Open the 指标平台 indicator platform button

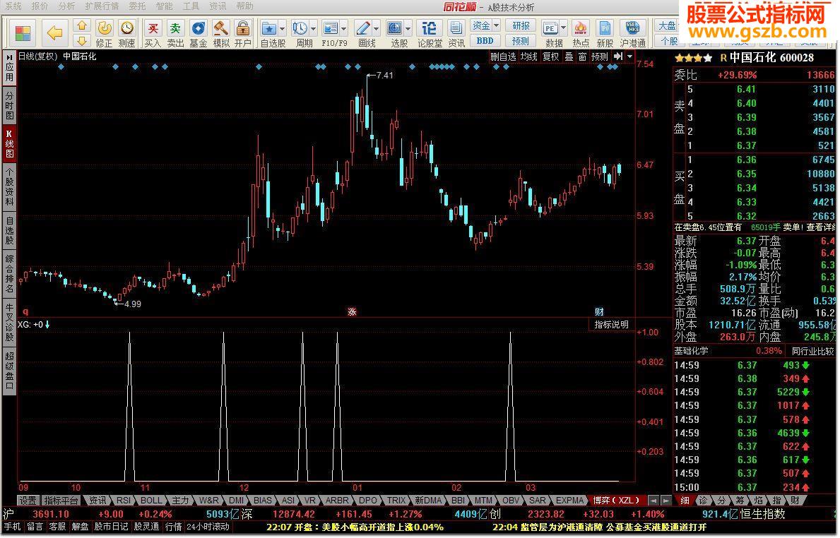pos(61,500)
